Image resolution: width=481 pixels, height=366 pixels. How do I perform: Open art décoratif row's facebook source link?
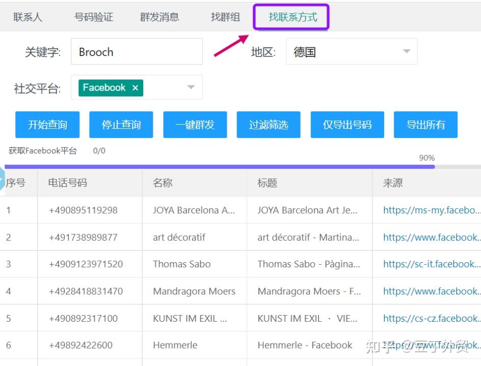coord(432,237)
